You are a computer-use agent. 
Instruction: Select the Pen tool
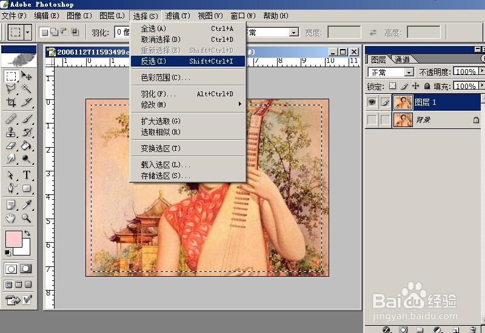(11, 188)
